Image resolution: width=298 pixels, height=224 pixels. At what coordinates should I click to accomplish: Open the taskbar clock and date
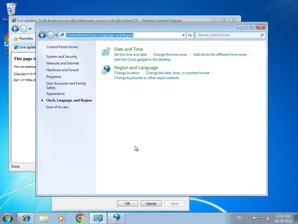[283, 218]
